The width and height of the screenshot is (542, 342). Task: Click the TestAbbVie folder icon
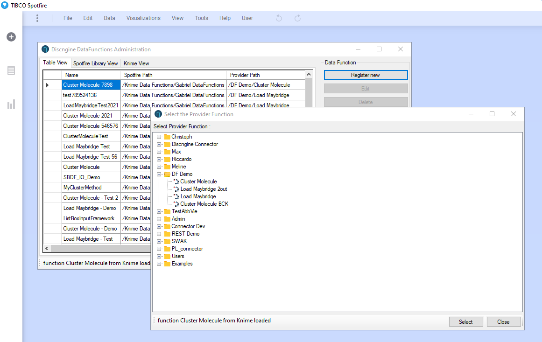point(167,211)
